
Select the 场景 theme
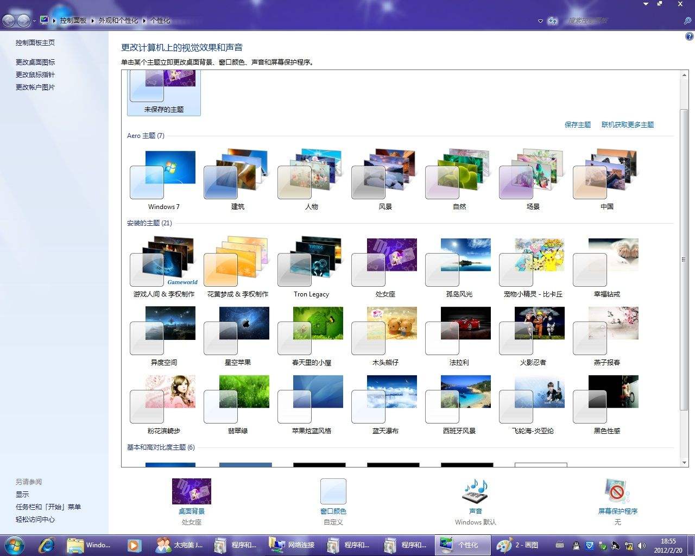533,179
